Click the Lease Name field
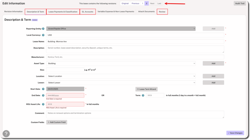The height and width of the screenshot is (140, 250). click(x=135, y=42)
